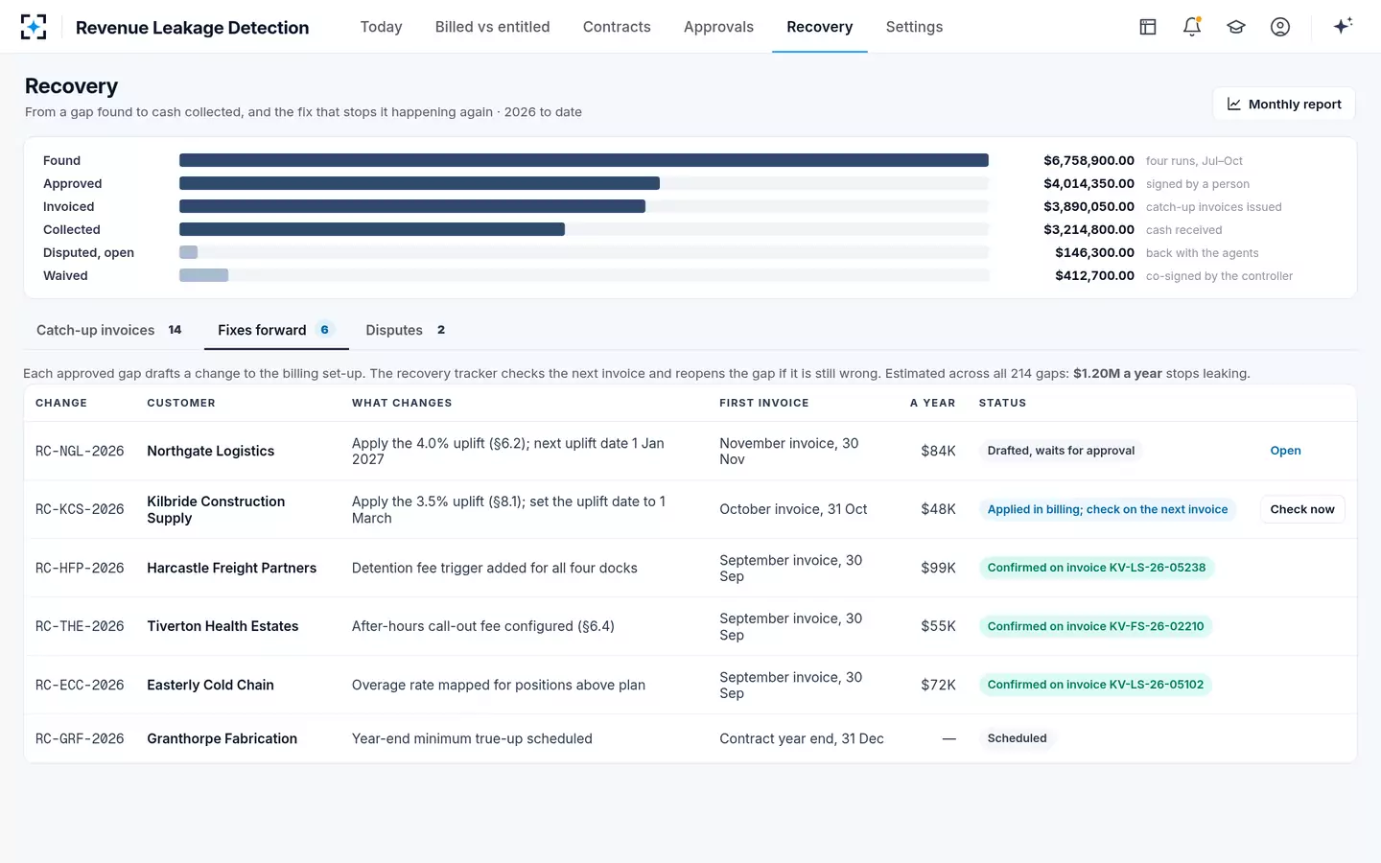This screenshot has width=1381, height=863.
Task: Open the layout panel icon in header
Action: (1148, 27)
